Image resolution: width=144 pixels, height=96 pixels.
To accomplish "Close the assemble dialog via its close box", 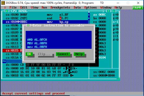I will pos(28,25).
